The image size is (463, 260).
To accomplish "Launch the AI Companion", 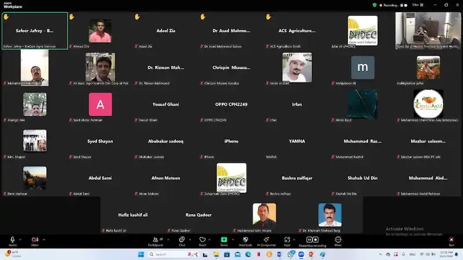I will (x=266, y=240).
